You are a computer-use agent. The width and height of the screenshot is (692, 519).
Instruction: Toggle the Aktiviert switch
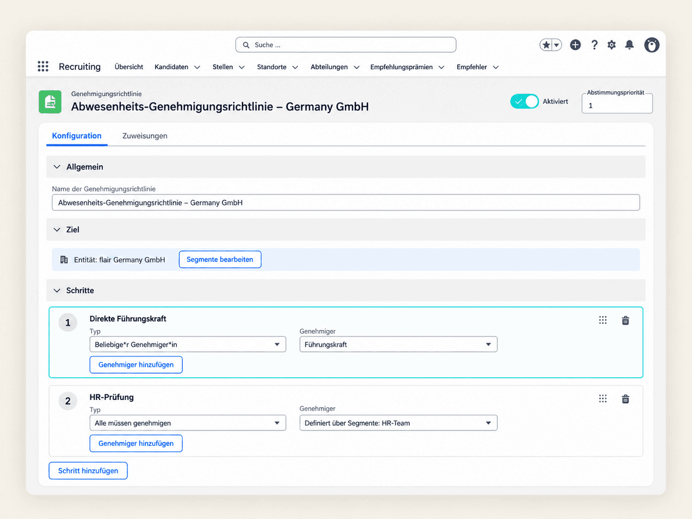pyautogui.click(x=524, y=101)
